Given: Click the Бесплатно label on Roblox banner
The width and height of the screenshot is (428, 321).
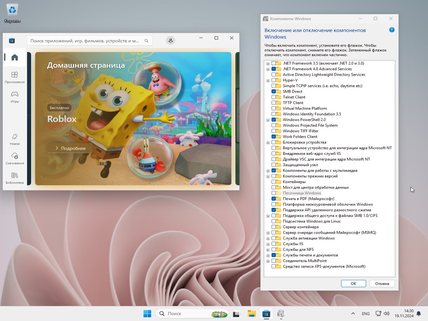Looking at the screenshot, I should [59, 108].
